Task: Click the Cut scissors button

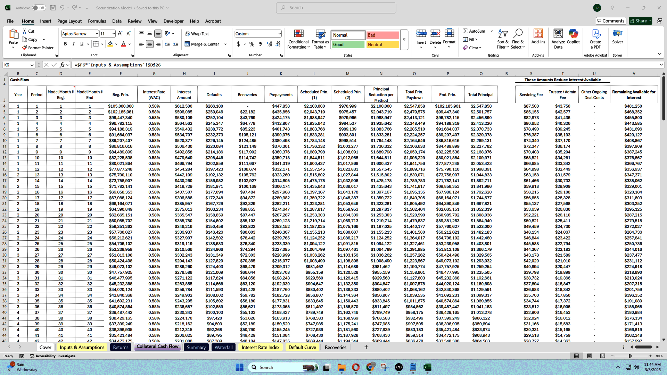Action: pos(28,31)
